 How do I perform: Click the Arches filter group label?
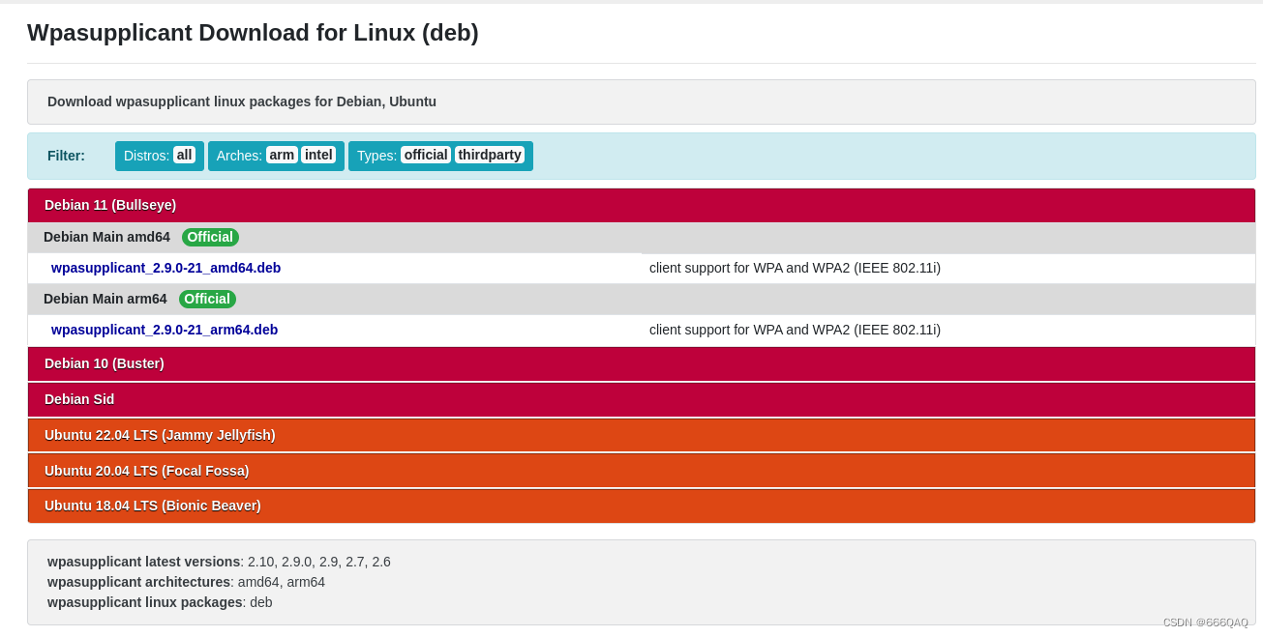(239, 156)
